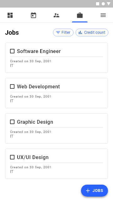
Task: Open the people group icon tab
Action: [x=56, y=15]
